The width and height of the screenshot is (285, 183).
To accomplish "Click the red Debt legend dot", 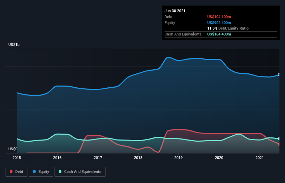I will coord(11,172).
